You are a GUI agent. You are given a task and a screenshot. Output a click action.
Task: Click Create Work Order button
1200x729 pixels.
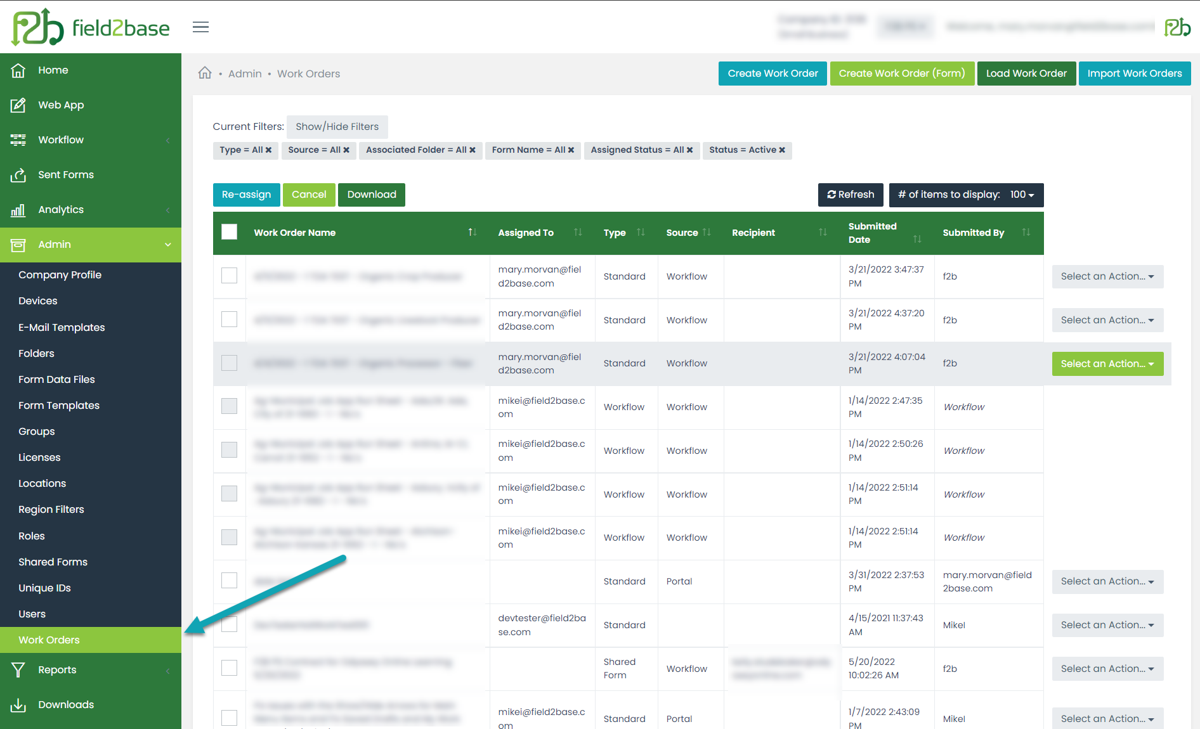(x=773, y=74)
